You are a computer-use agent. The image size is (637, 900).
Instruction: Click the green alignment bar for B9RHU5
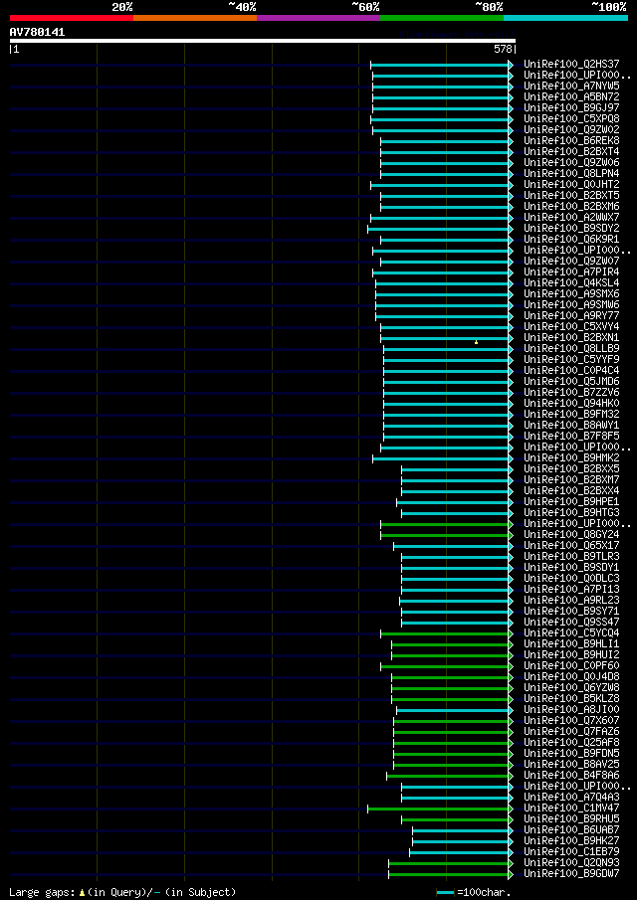tap(456, 820)
